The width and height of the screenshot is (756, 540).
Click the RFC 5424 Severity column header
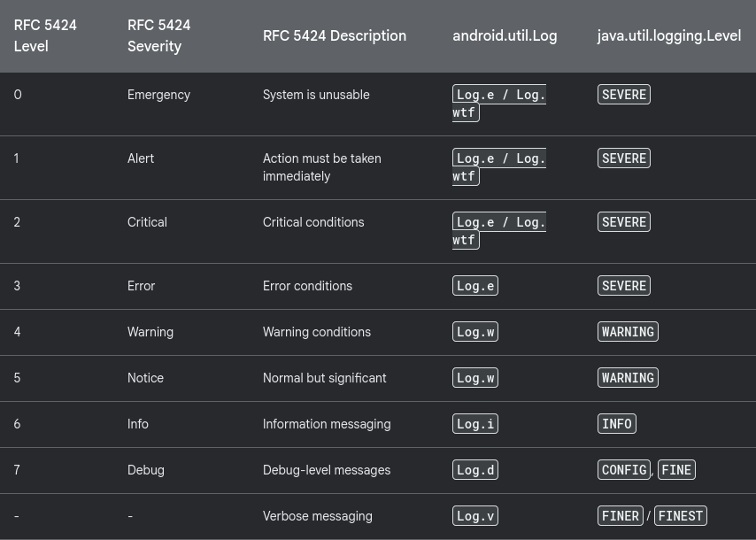(x=158, y=35)
